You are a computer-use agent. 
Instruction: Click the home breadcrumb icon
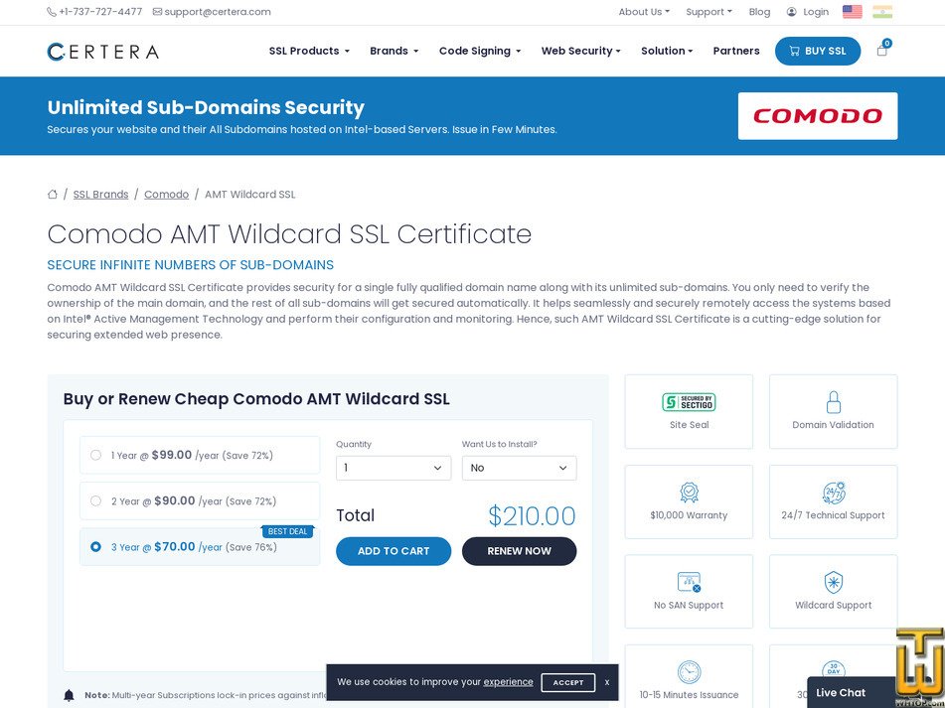(53, 194)
